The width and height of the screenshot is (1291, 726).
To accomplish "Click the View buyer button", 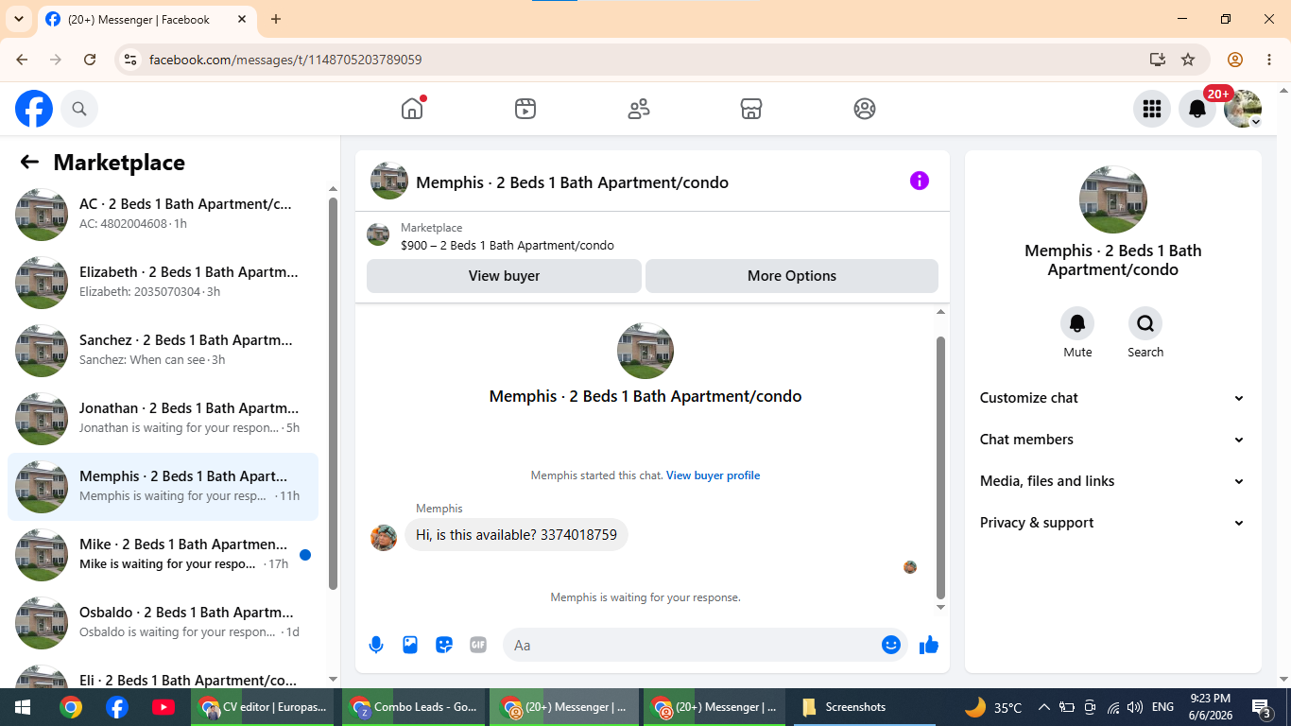I will pos(504,276).
